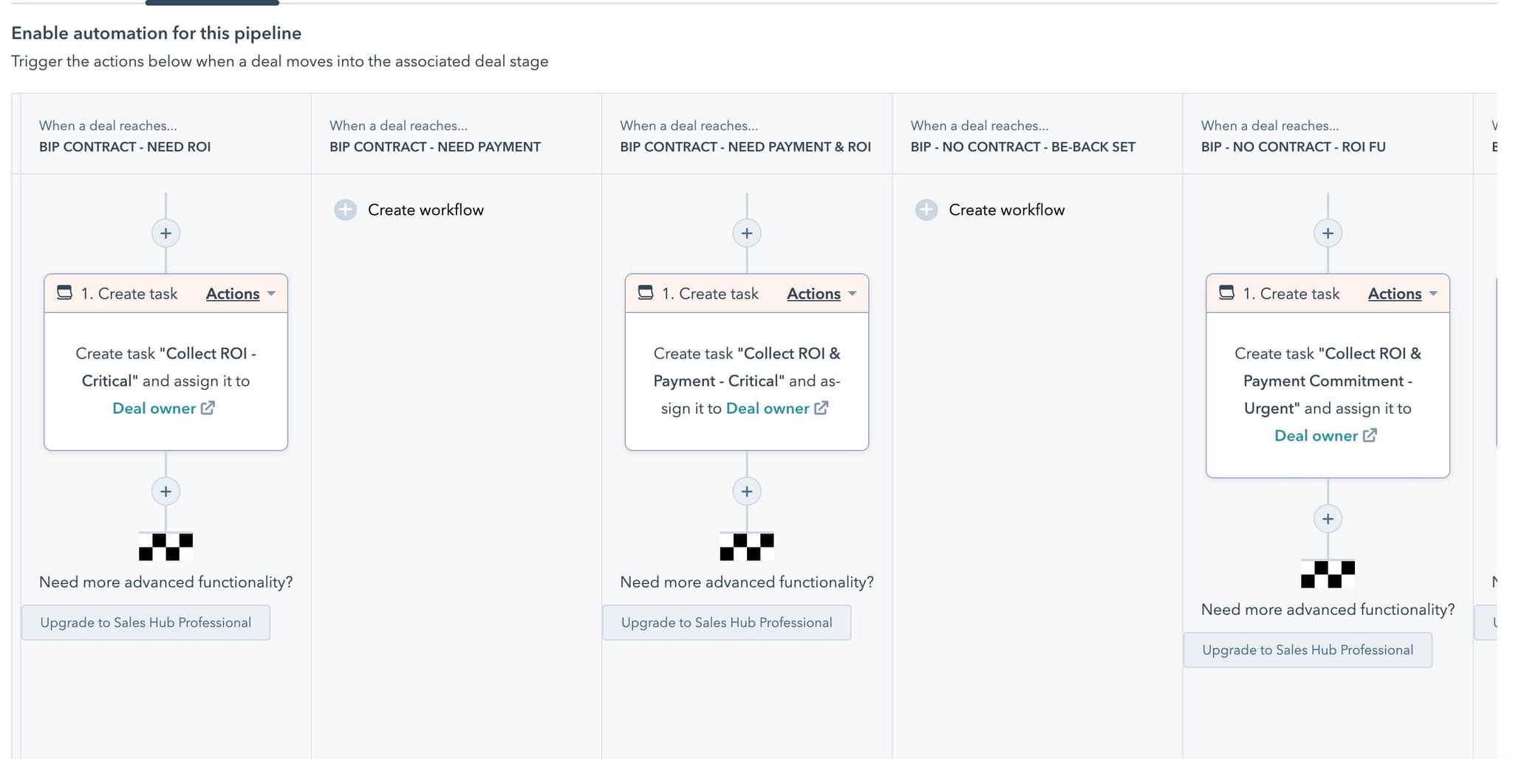Expand Actions menu in NEED PAYMENT & ROI card
This screenshot has height=759, width=1513.
[x=821, y=294]
